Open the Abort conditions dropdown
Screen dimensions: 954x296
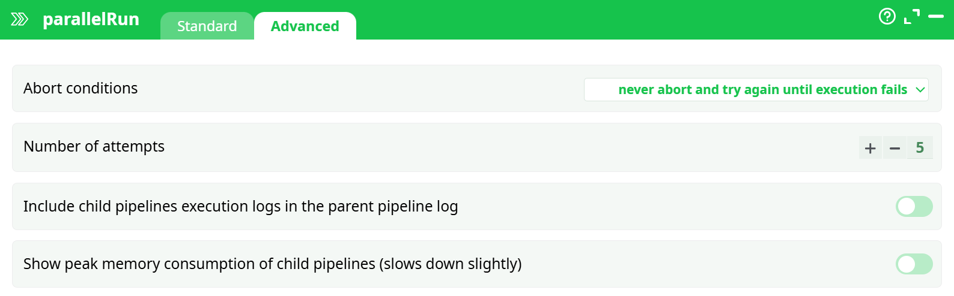click(x=756, y=90)
